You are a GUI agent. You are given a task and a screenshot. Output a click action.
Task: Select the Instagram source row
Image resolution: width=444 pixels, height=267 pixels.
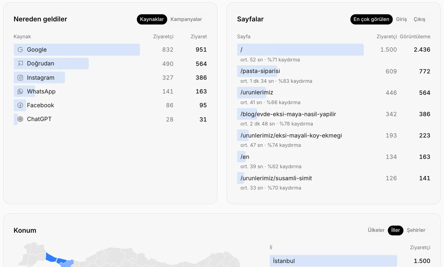click(x=110, y=78)
